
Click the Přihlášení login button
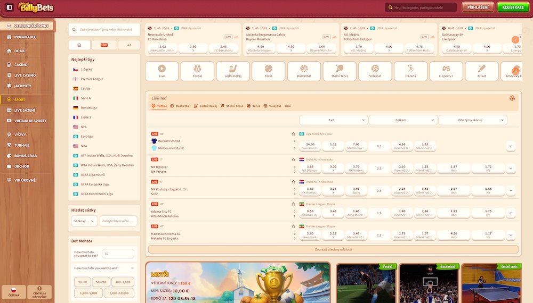pos(478,7)
